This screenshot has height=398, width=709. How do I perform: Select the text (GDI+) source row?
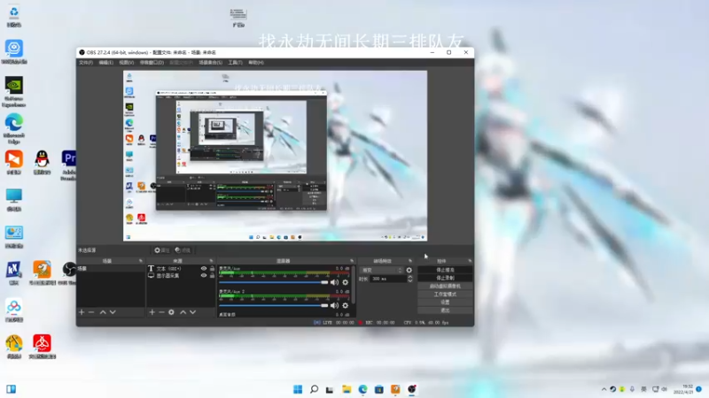point(181,269)
